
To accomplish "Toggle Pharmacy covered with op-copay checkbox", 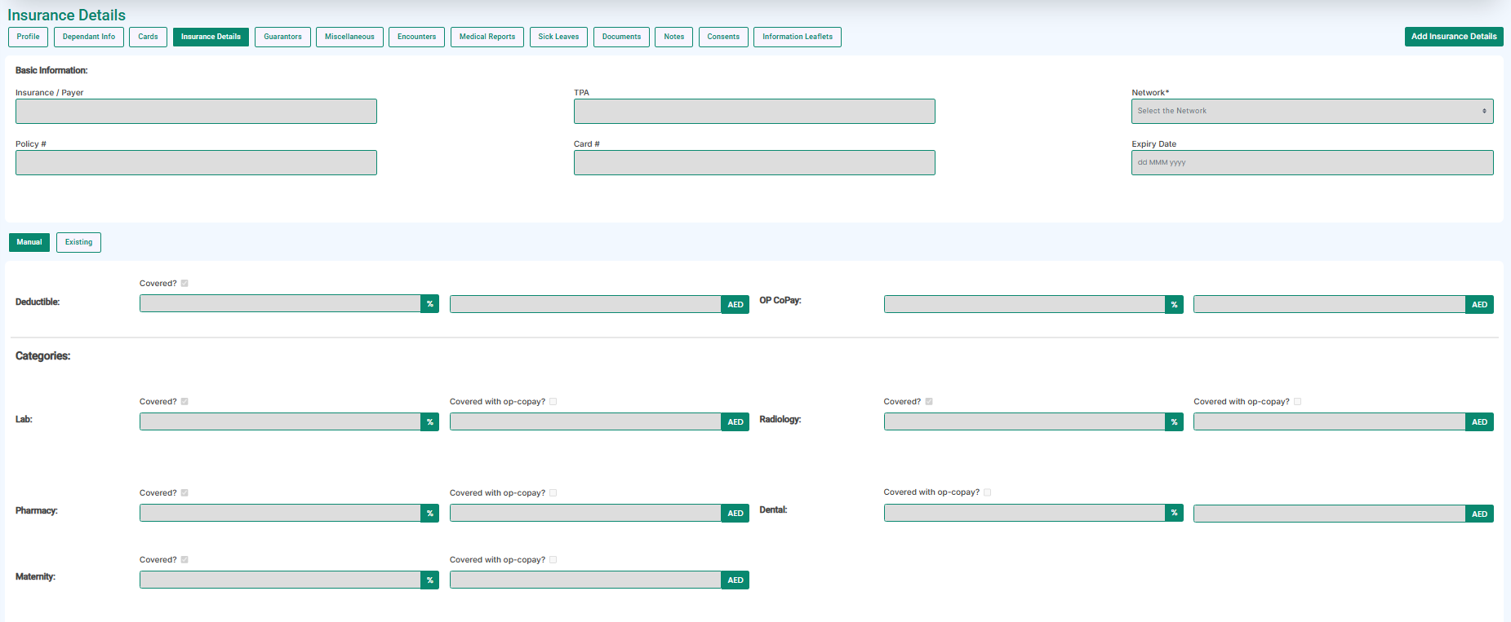I will [553, 493].
